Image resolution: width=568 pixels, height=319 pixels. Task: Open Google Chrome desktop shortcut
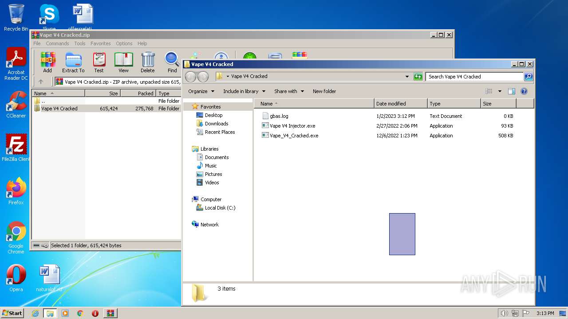(16, 237)
